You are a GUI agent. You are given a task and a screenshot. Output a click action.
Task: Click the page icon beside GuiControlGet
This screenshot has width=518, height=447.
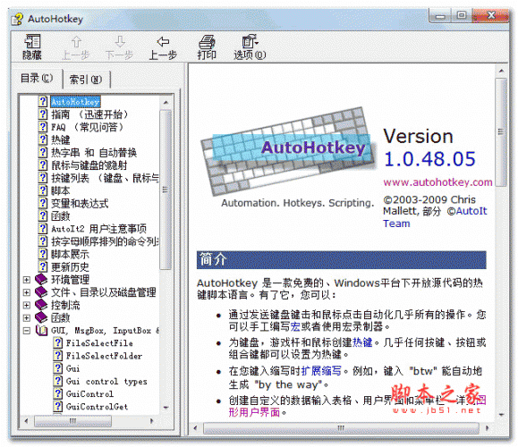pos(58,406)
